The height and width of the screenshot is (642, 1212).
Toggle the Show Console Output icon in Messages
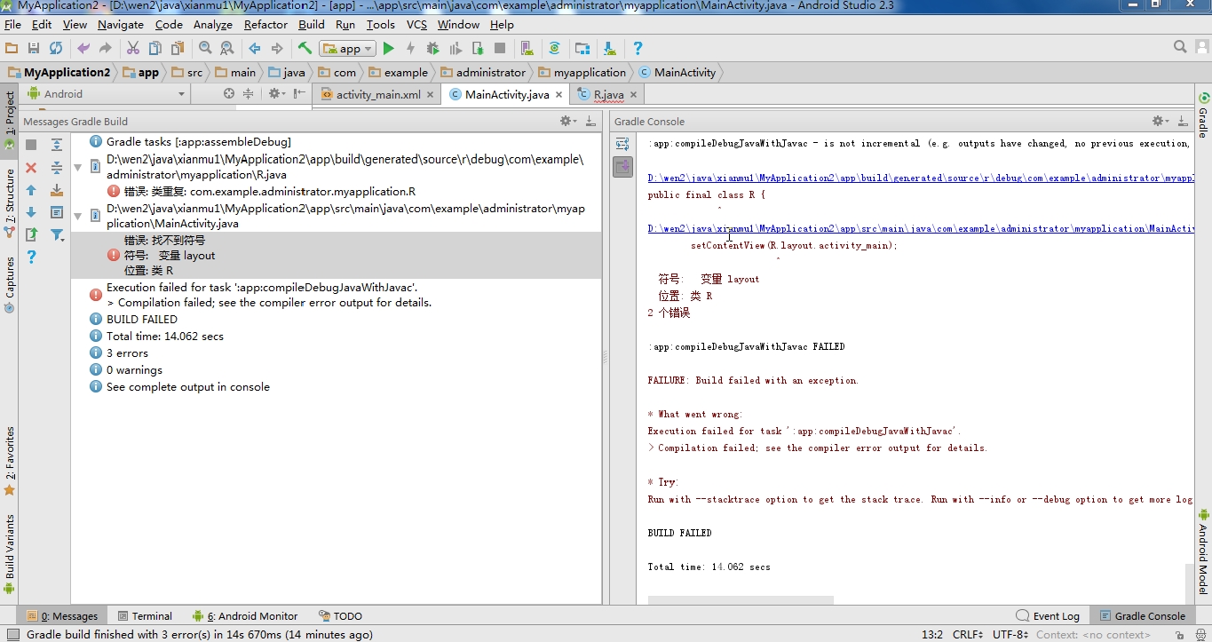point(57,212)
